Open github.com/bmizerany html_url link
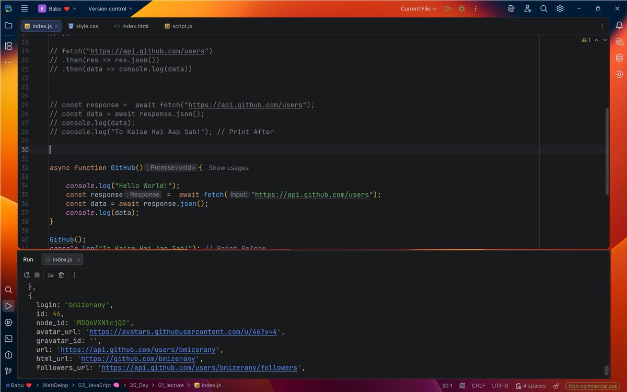Image resolution: width=627 pixels, height=392 pixels. point(138,359)
